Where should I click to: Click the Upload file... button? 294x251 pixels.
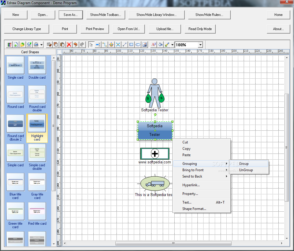point(165,29)
